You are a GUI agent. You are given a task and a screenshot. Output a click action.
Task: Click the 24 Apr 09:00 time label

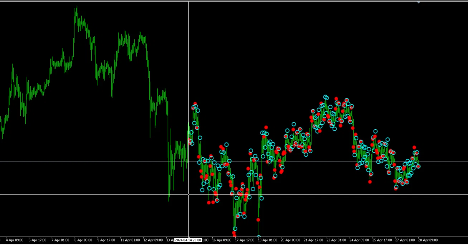(x=360, y=240)
